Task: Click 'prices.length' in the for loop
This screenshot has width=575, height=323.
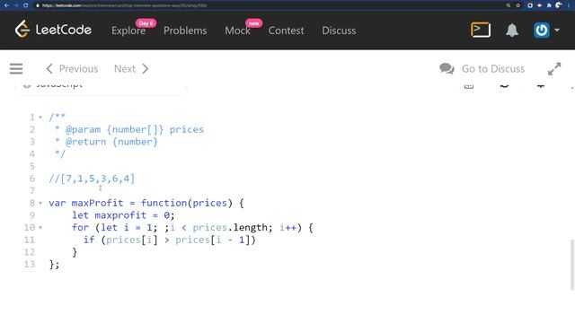Action: (x=230, y=227)
